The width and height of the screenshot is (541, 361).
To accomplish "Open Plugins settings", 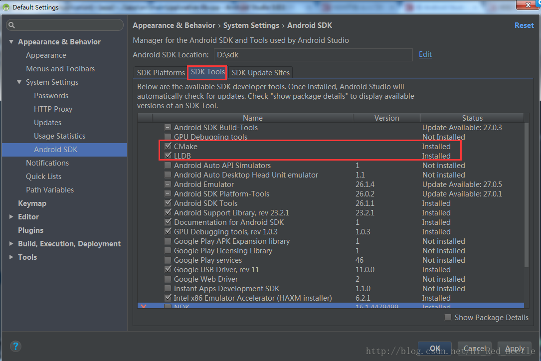I will tap(31, 230).
